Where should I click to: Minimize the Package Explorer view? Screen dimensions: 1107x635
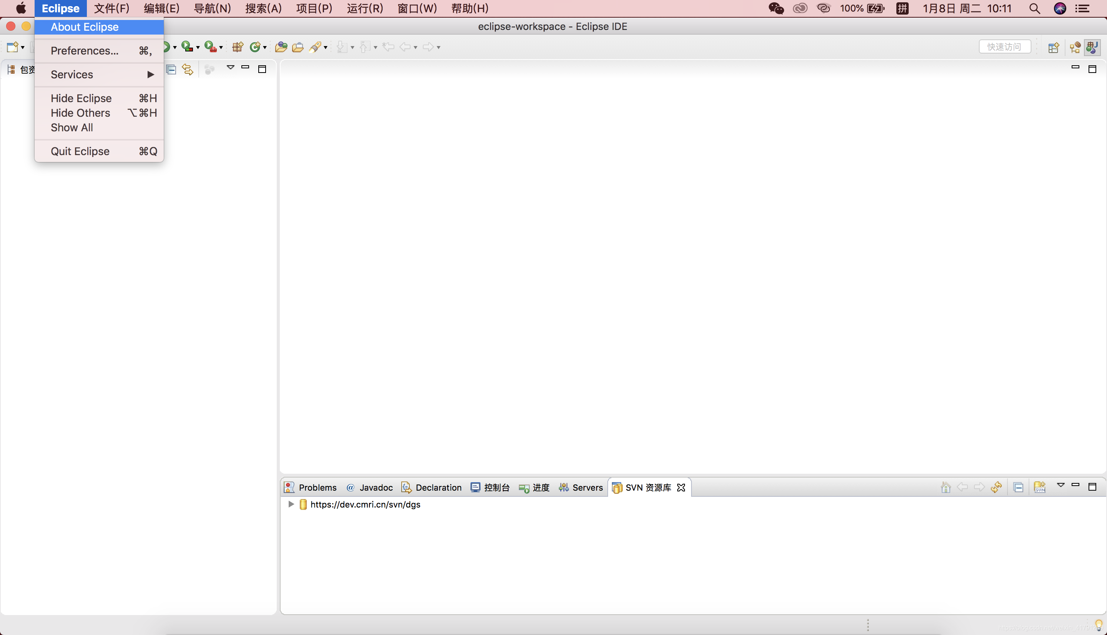pos(245,67)
